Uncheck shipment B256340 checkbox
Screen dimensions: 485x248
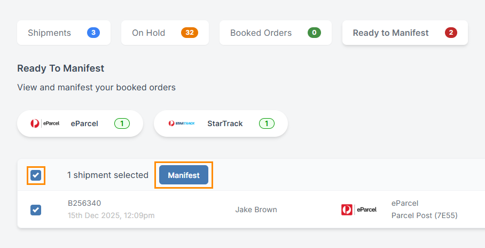[36, 210]
